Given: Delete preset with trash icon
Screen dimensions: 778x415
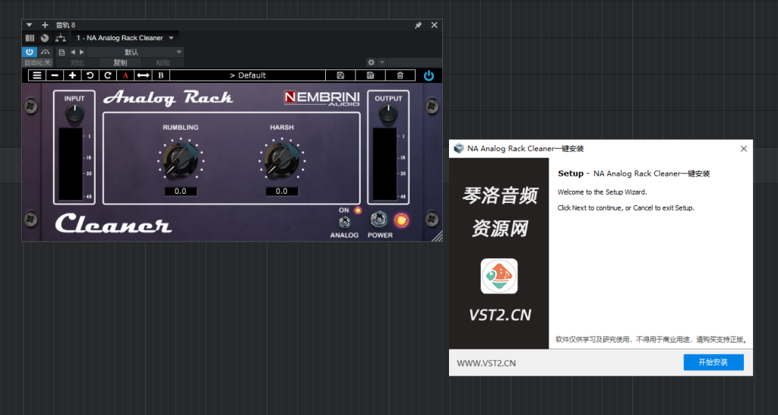Looking at the screenshot, I should click(400, 75).
